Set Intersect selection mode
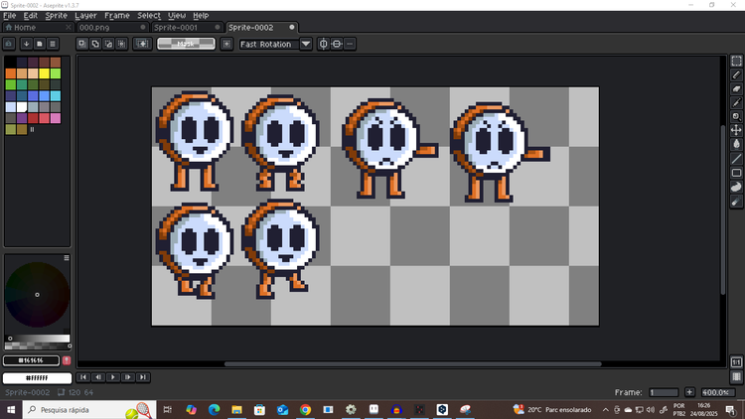Screen dimensions: 745x419 pyautogui.click(x=121, y=44)
